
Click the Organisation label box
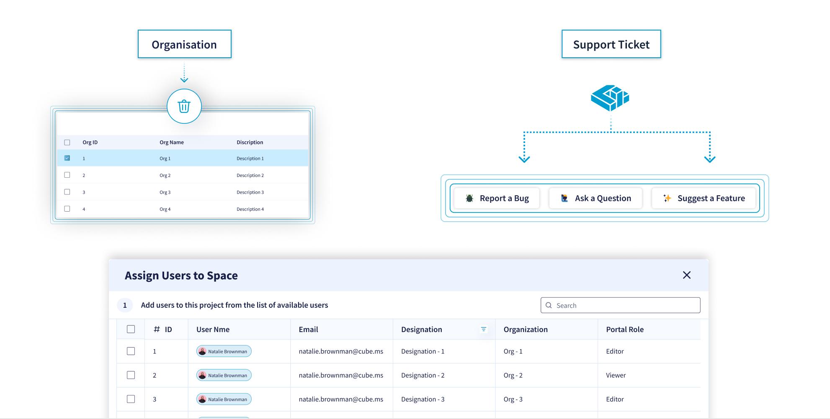(184, 44)
